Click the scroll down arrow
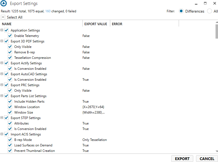 point(217,151)
